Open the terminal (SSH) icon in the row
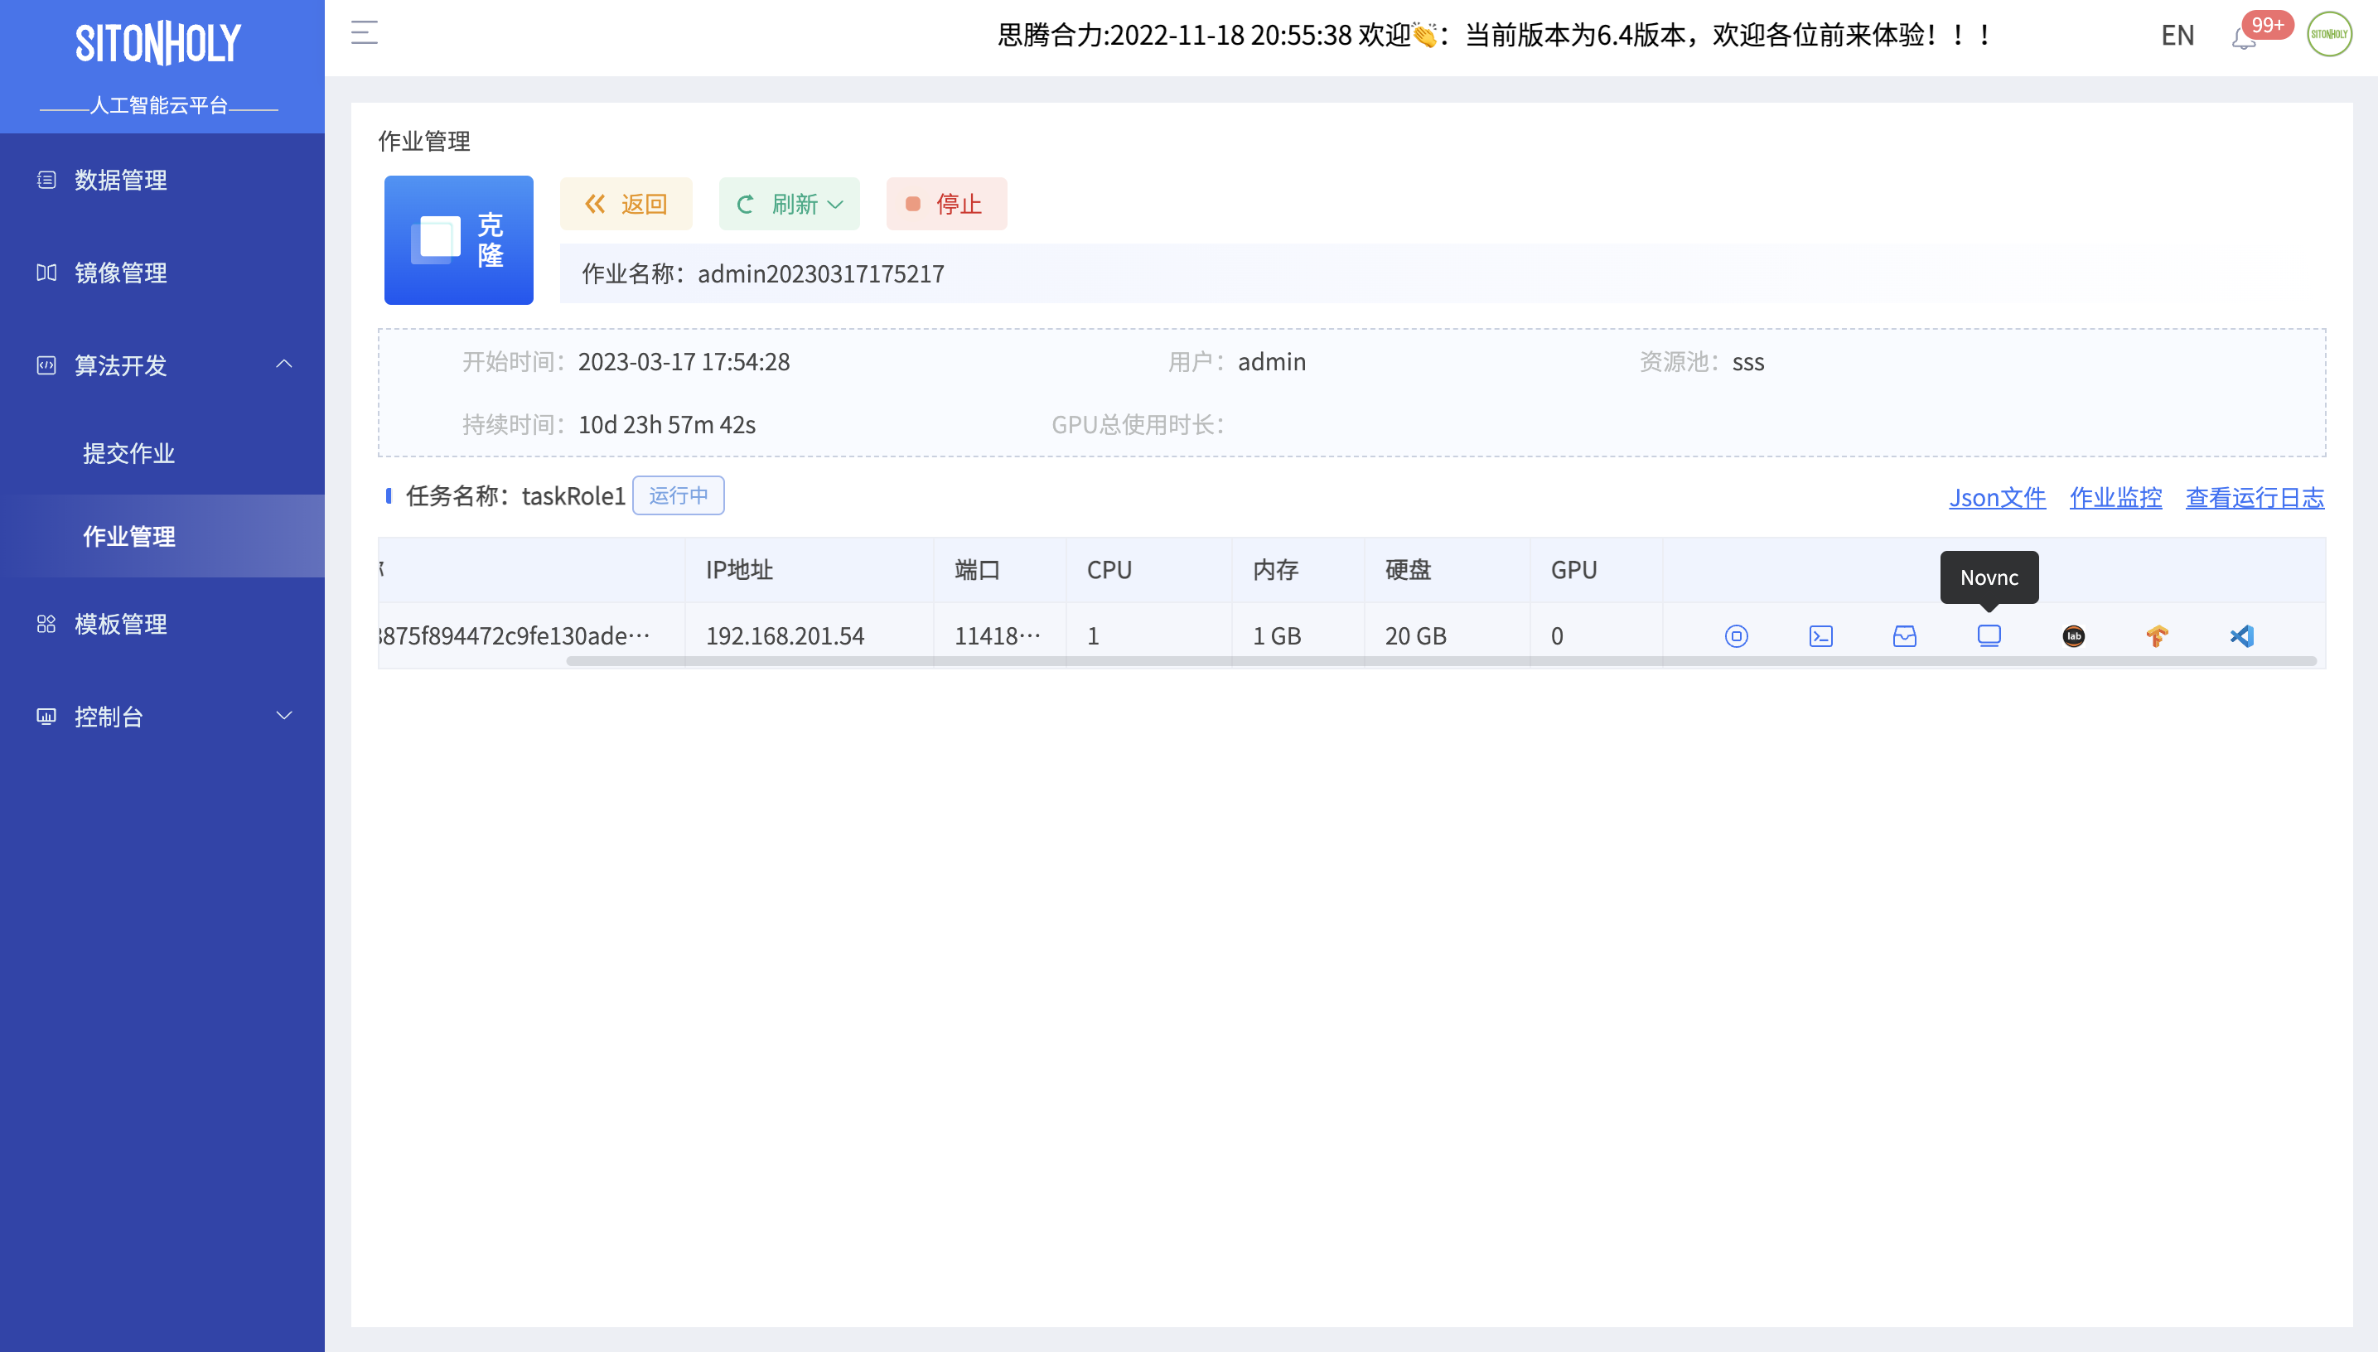The image size is (2378, 1352). 1820,636
